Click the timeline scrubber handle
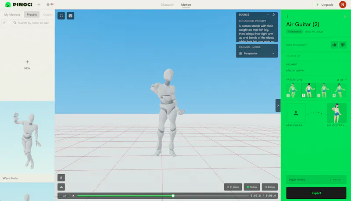351x201 pixels. (x=173, y=196)
